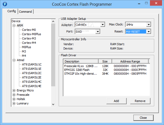The image size is (164, 125).
Task: Choose device AT91SAM3U4C
Action: (x=32, y=82)
